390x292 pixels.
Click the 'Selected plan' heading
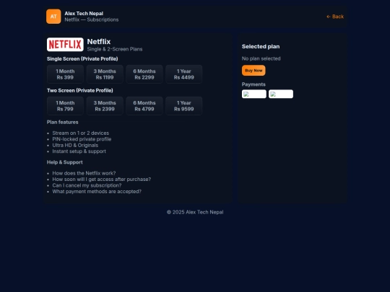point(261,46)
